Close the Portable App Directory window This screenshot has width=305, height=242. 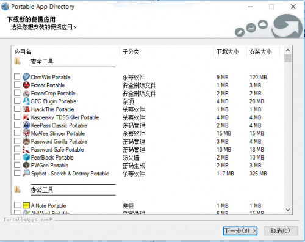(x=293, y=7)
